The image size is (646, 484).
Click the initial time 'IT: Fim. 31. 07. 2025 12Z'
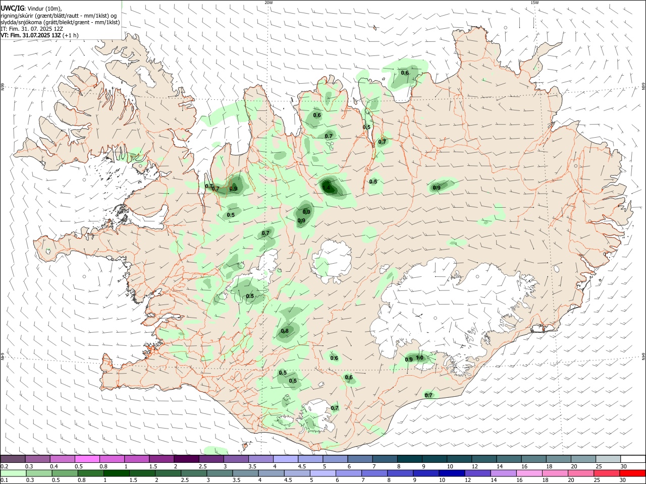(x=31, y=29)
